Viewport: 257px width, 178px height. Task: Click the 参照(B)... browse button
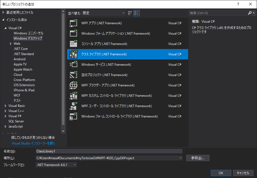tap(198, 158)
